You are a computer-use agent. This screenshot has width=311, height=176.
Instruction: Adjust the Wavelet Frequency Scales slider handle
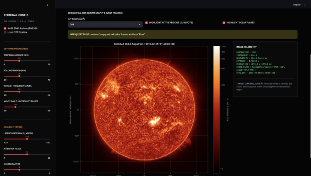19,92
